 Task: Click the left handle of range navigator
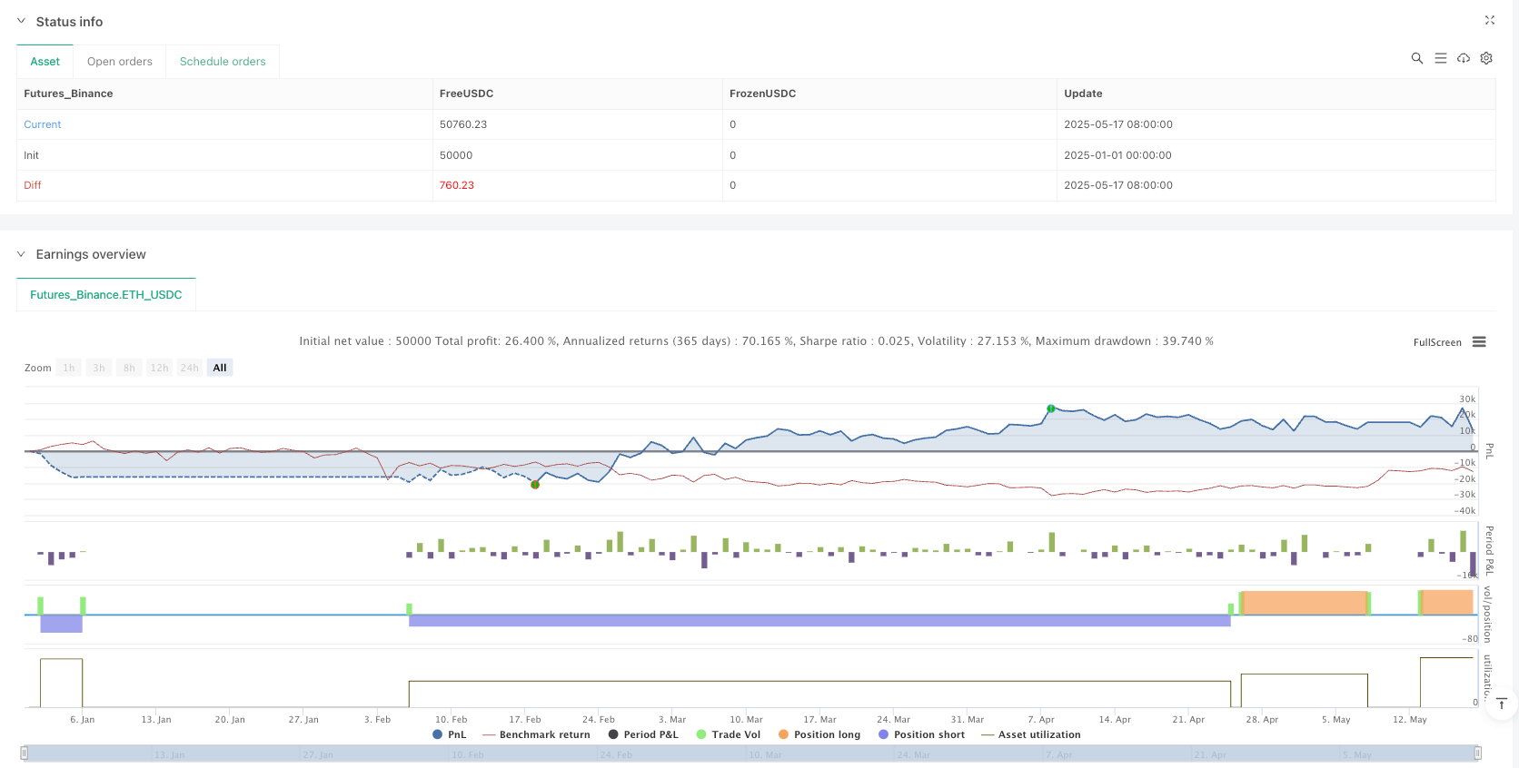(x=25, y=753)
